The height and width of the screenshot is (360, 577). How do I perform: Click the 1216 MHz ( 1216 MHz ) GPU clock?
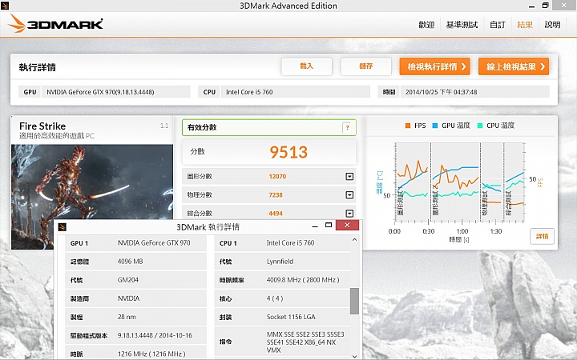click(151, 354)
